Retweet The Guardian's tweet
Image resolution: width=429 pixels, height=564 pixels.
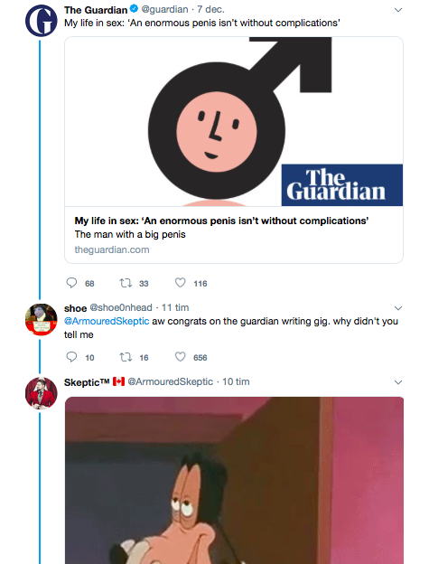pyautogui.click(x=126, y=284)
